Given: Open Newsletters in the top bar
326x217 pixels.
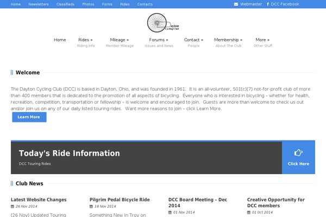Looking at the screenshot, I should pyautogui.click(x=39, y=4).
